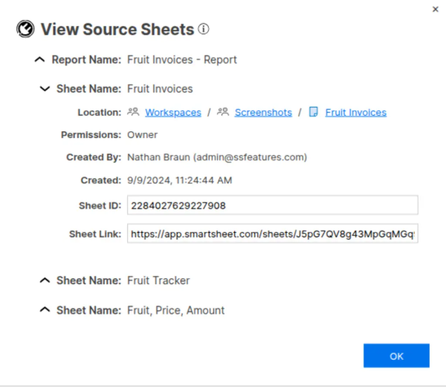446x388 pixels.
Task: Click the 'Location:' label
Action: 100,113
